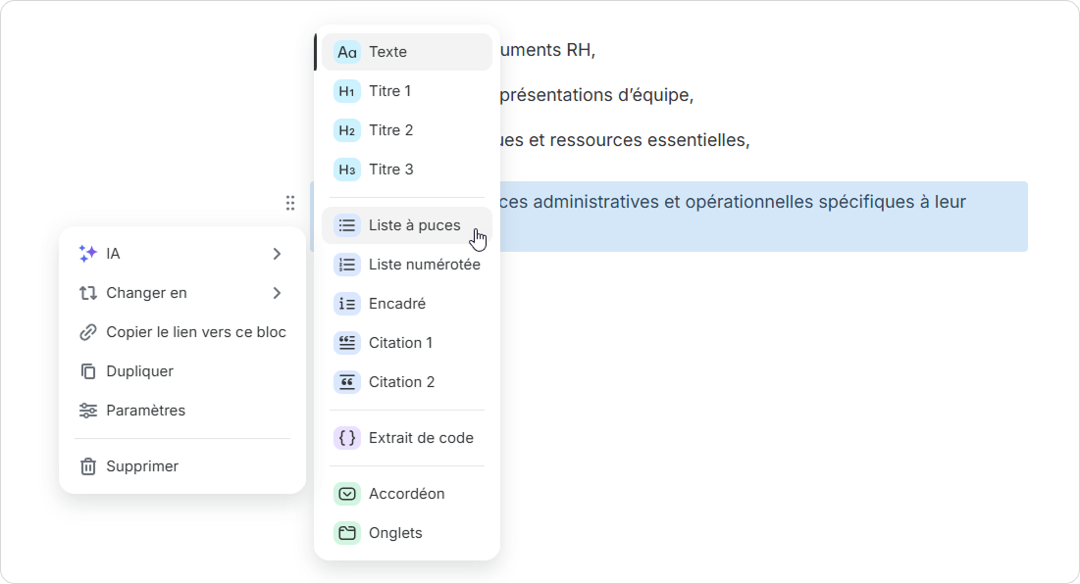Expand the Changer en submenu arrow

click(x=277, y=293)
